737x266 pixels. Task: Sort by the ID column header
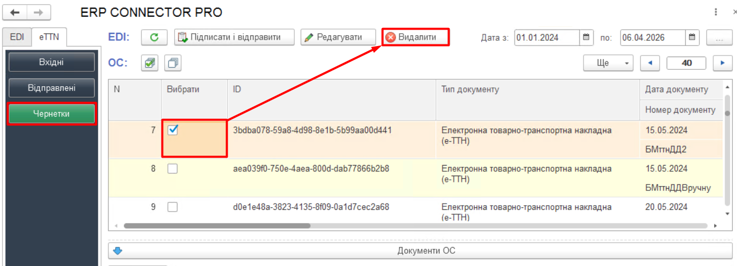331,100
